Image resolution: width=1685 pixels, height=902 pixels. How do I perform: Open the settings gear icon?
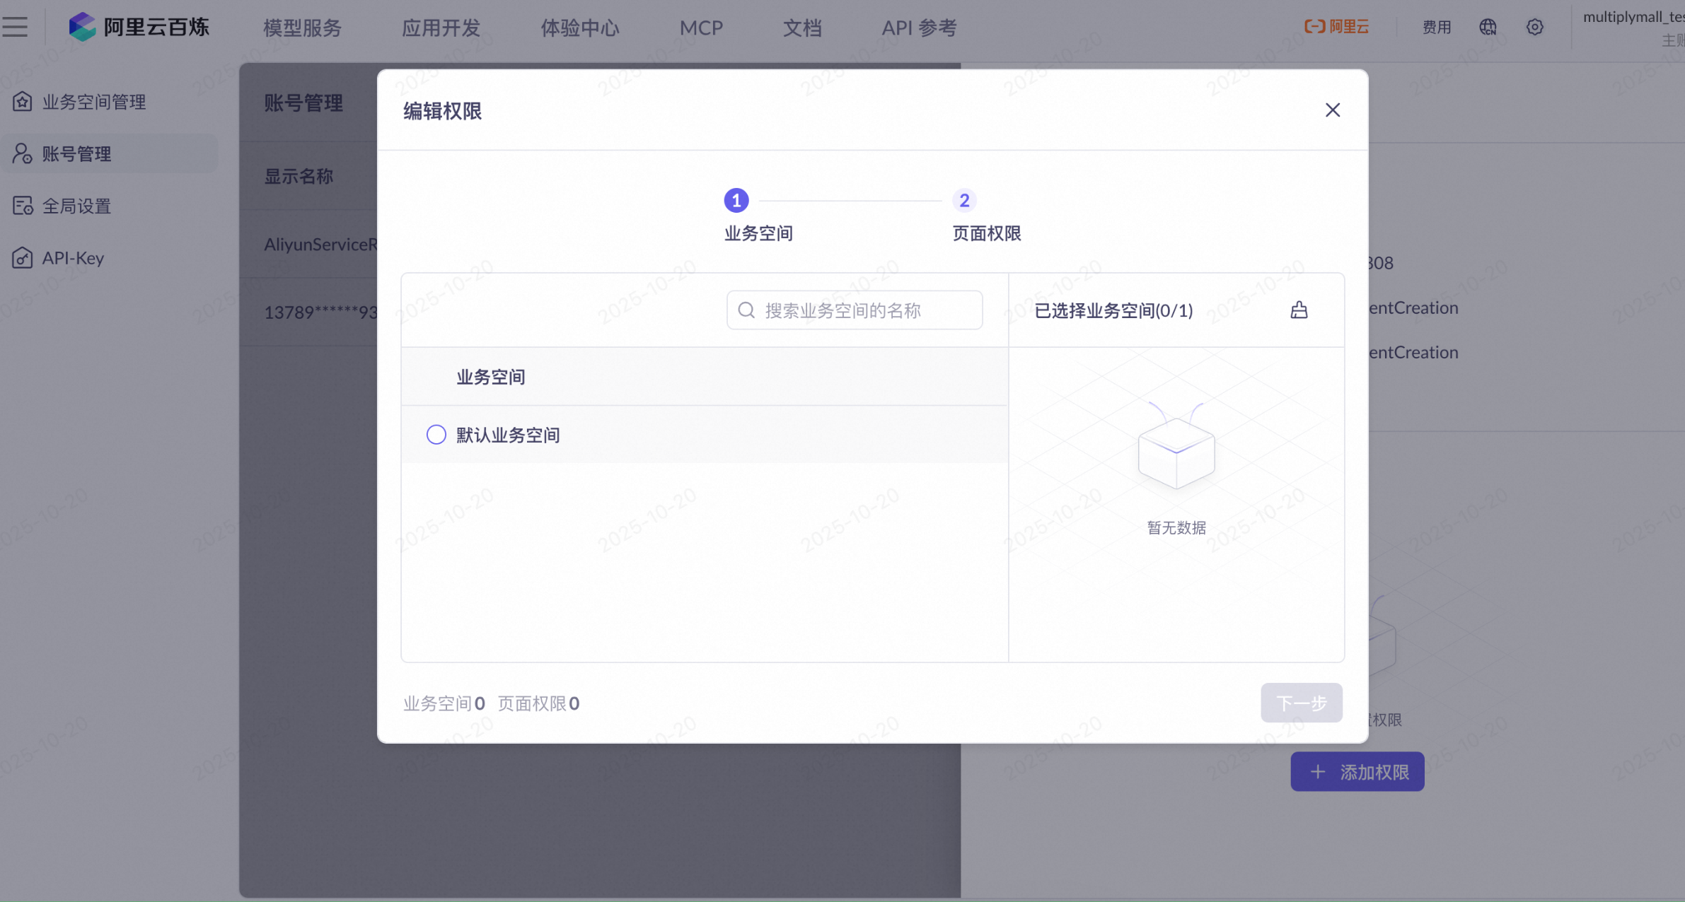[1534, 27]
